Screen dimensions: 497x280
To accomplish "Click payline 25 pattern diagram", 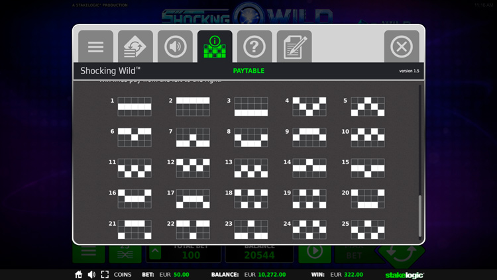I will [x=367, y=229].
